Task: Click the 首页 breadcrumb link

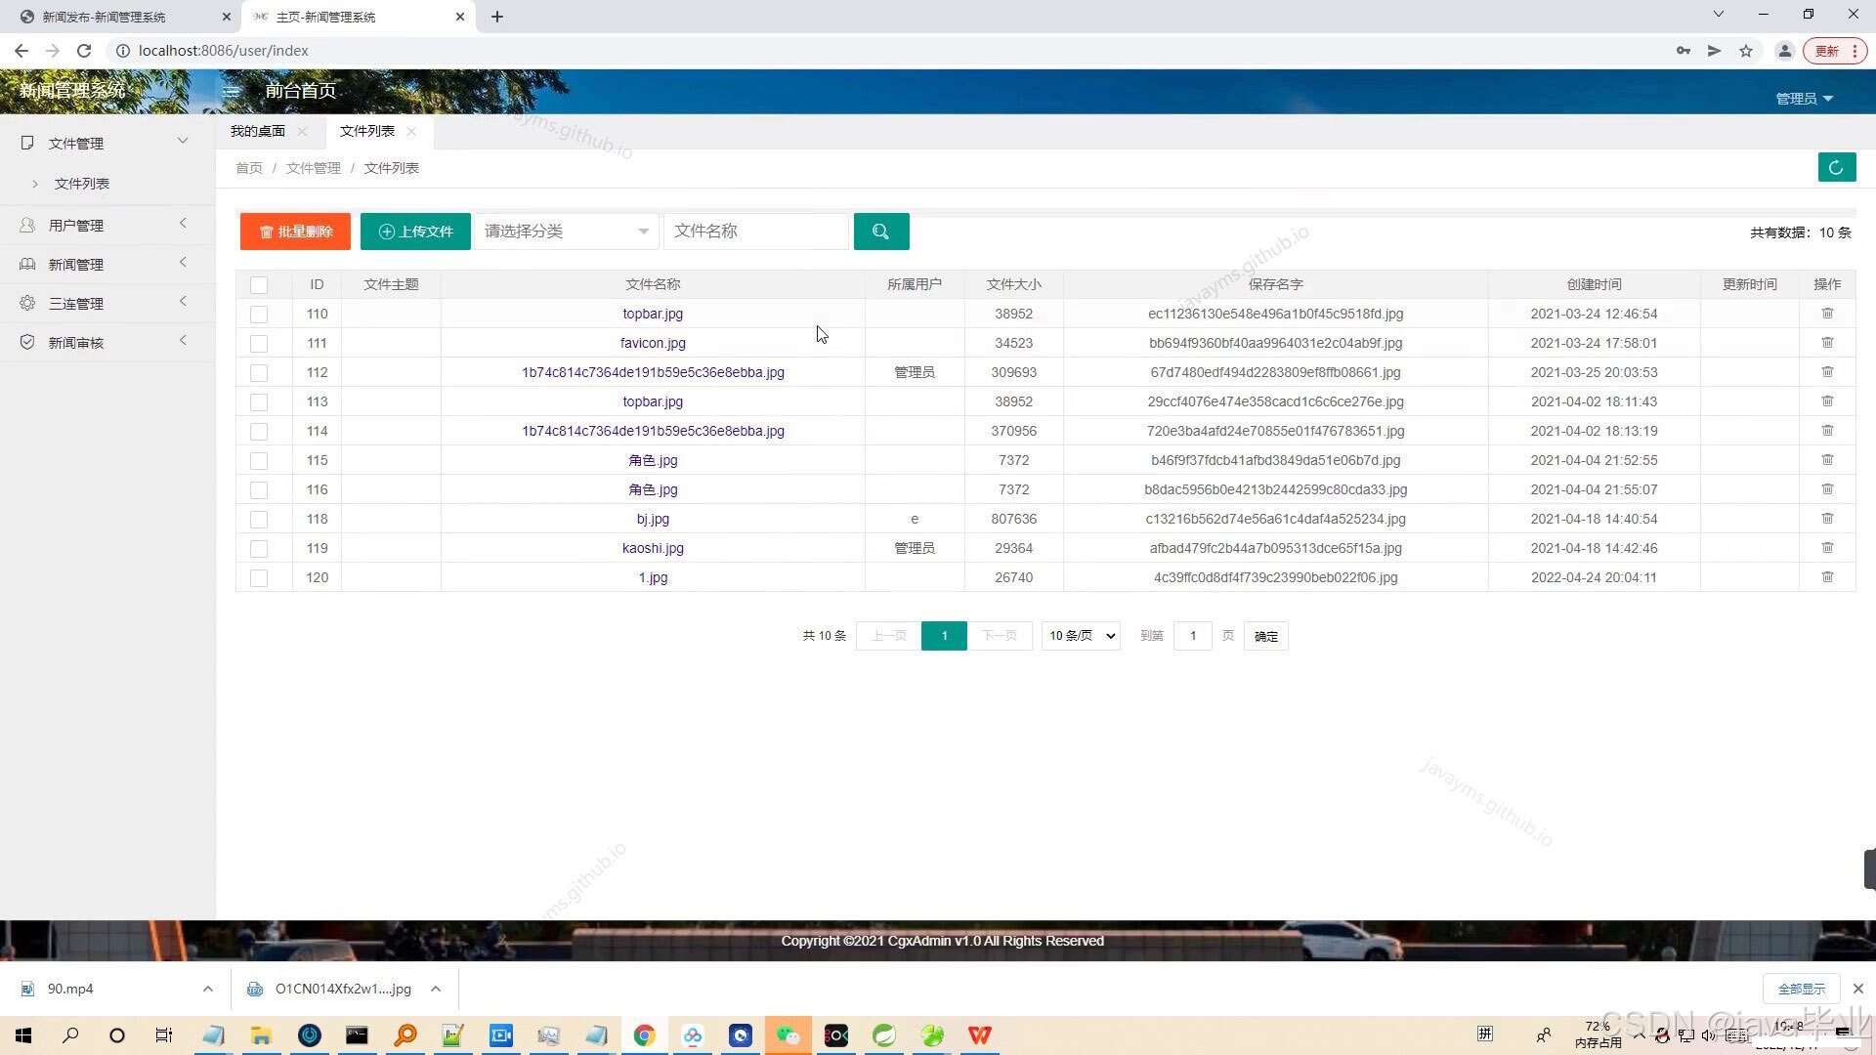Action: point(248,167)
